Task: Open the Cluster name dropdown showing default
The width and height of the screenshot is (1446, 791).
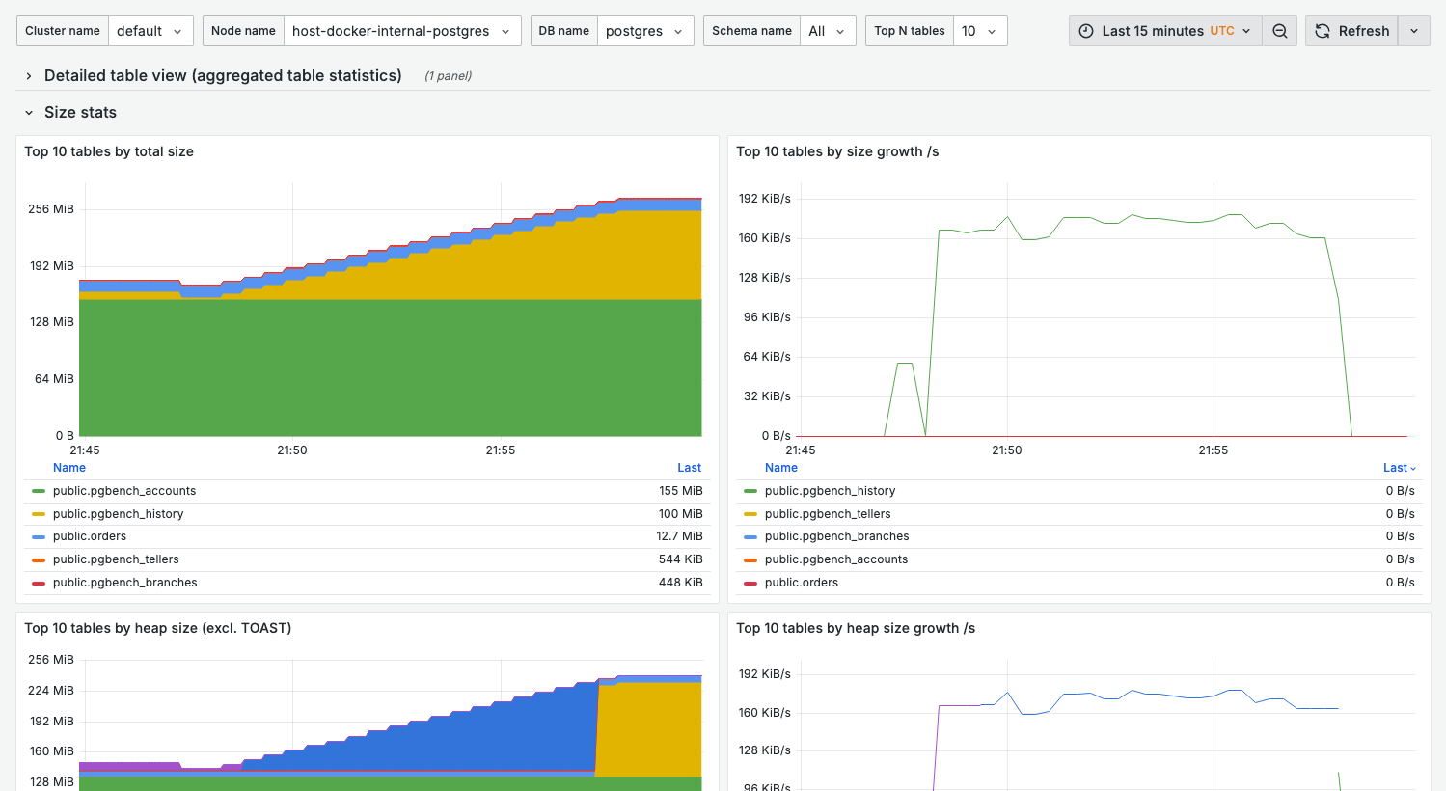Action: (x=150, y=30)
